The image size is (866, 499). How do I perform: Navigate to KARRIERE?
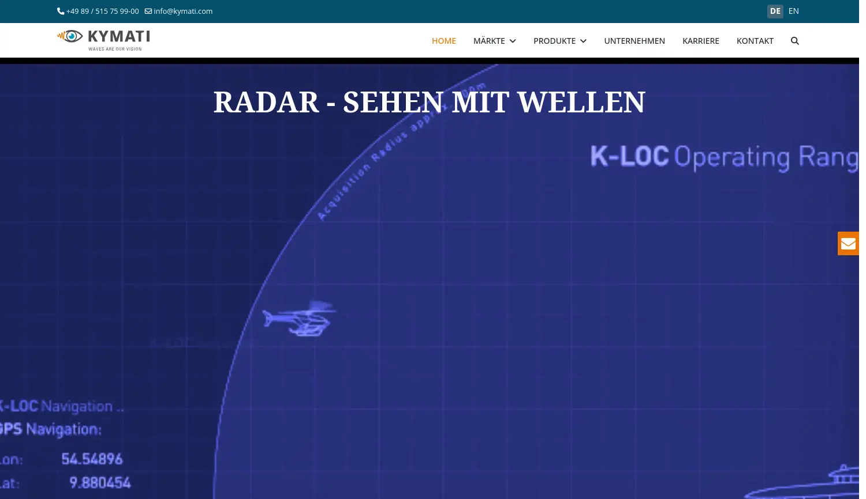click(x=700, y=41)
